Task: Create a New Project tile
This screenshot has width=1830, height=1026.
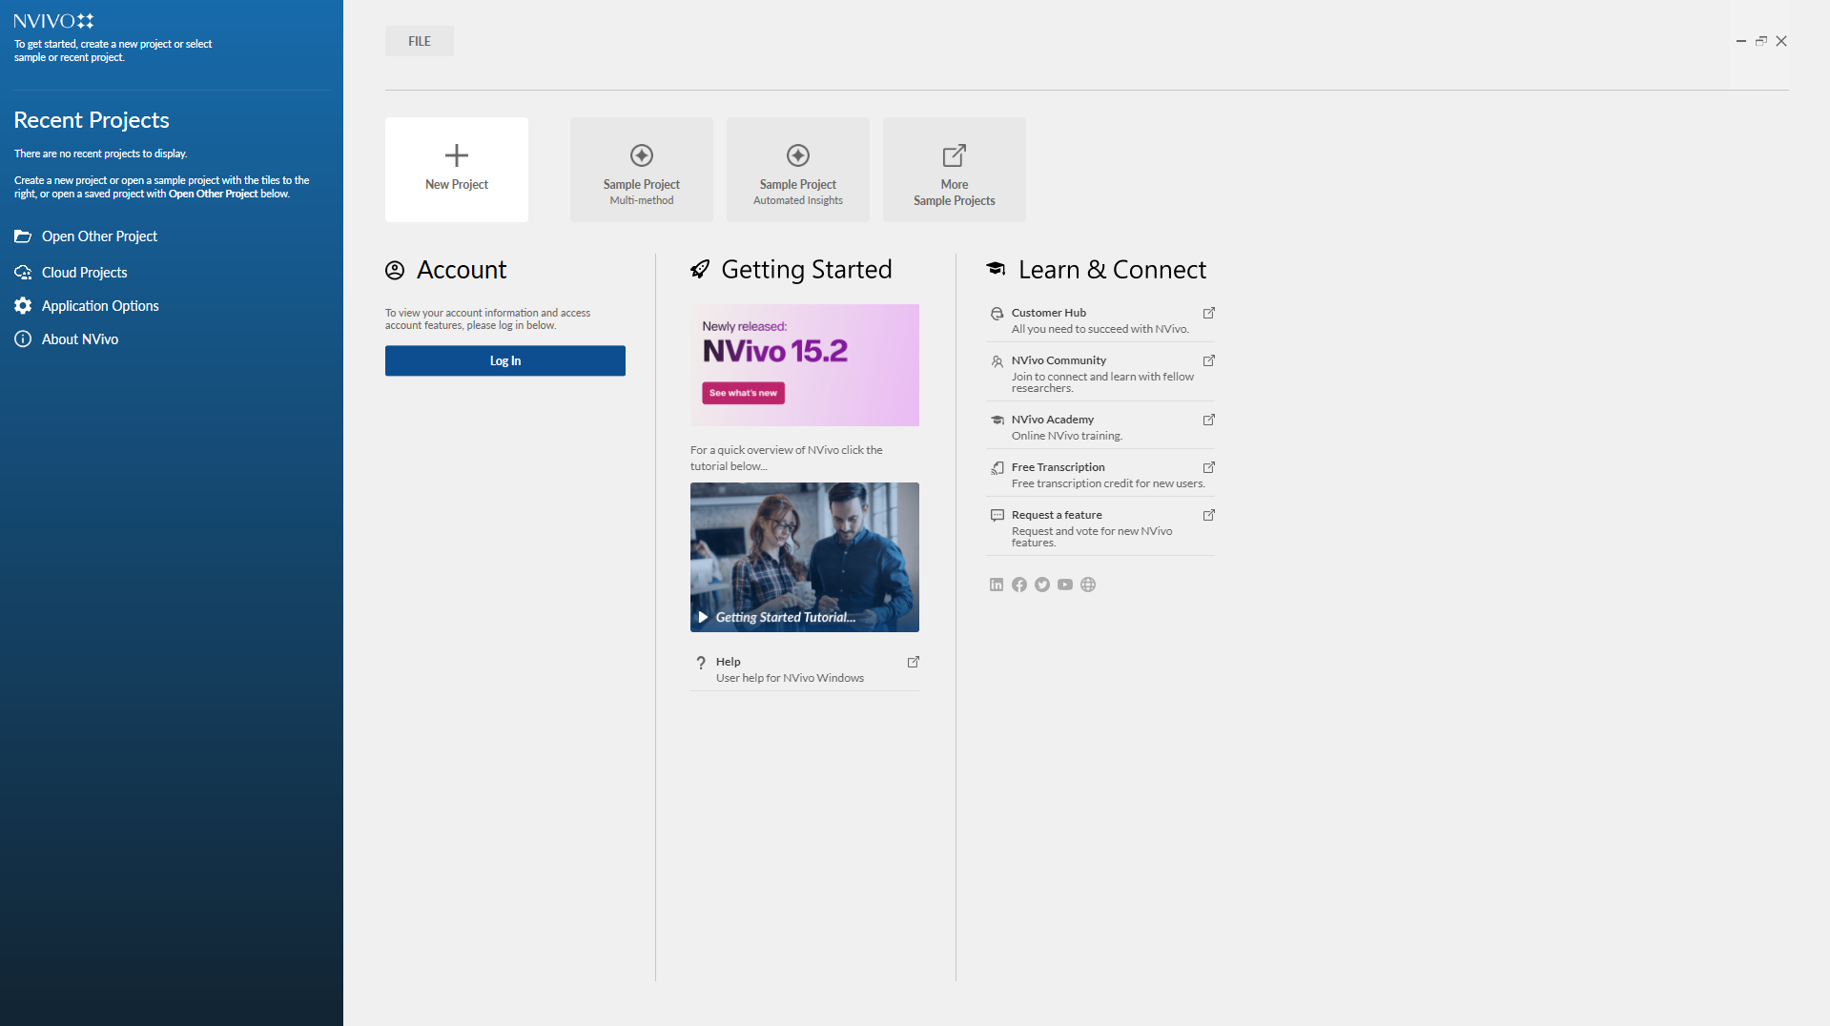Action: (457, 170)
